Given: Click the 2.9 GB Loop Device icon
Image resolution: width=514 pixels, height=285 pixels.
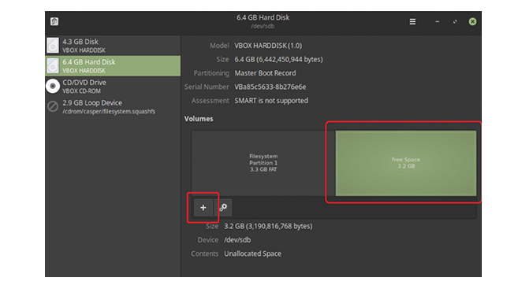Looking at the screenshot, I should (53, 106).
